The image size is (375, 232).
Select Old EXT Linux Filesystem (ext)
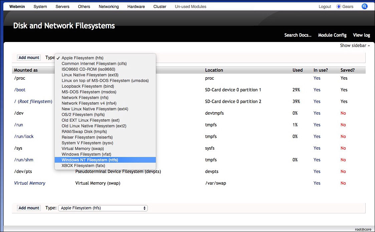(105, 120)
